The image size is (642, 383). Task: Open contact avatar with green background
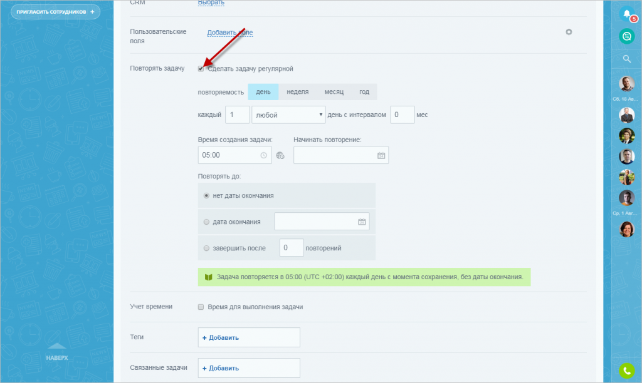point(627,136)
